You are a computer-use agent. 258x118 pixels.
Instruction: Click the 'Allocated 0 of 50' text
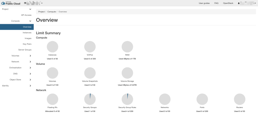52,111
